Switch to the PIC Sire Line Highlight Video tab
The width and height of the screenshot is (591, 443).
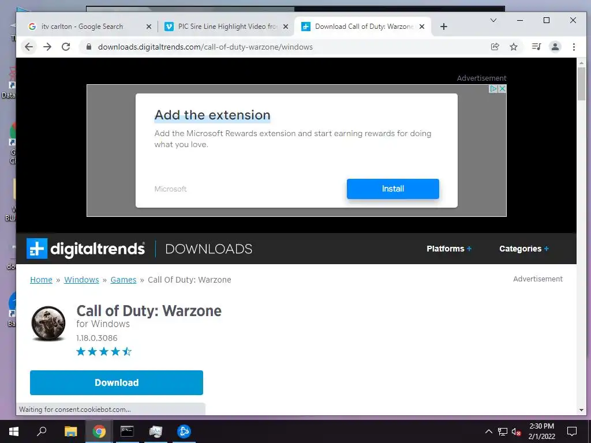click(227, 27)
